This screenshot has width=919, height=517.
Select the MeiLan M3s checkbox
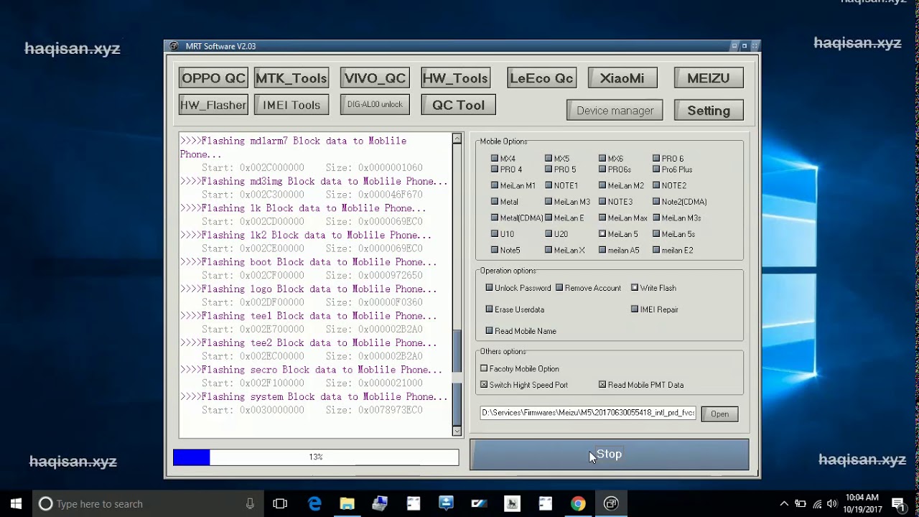tap(656, 218)
